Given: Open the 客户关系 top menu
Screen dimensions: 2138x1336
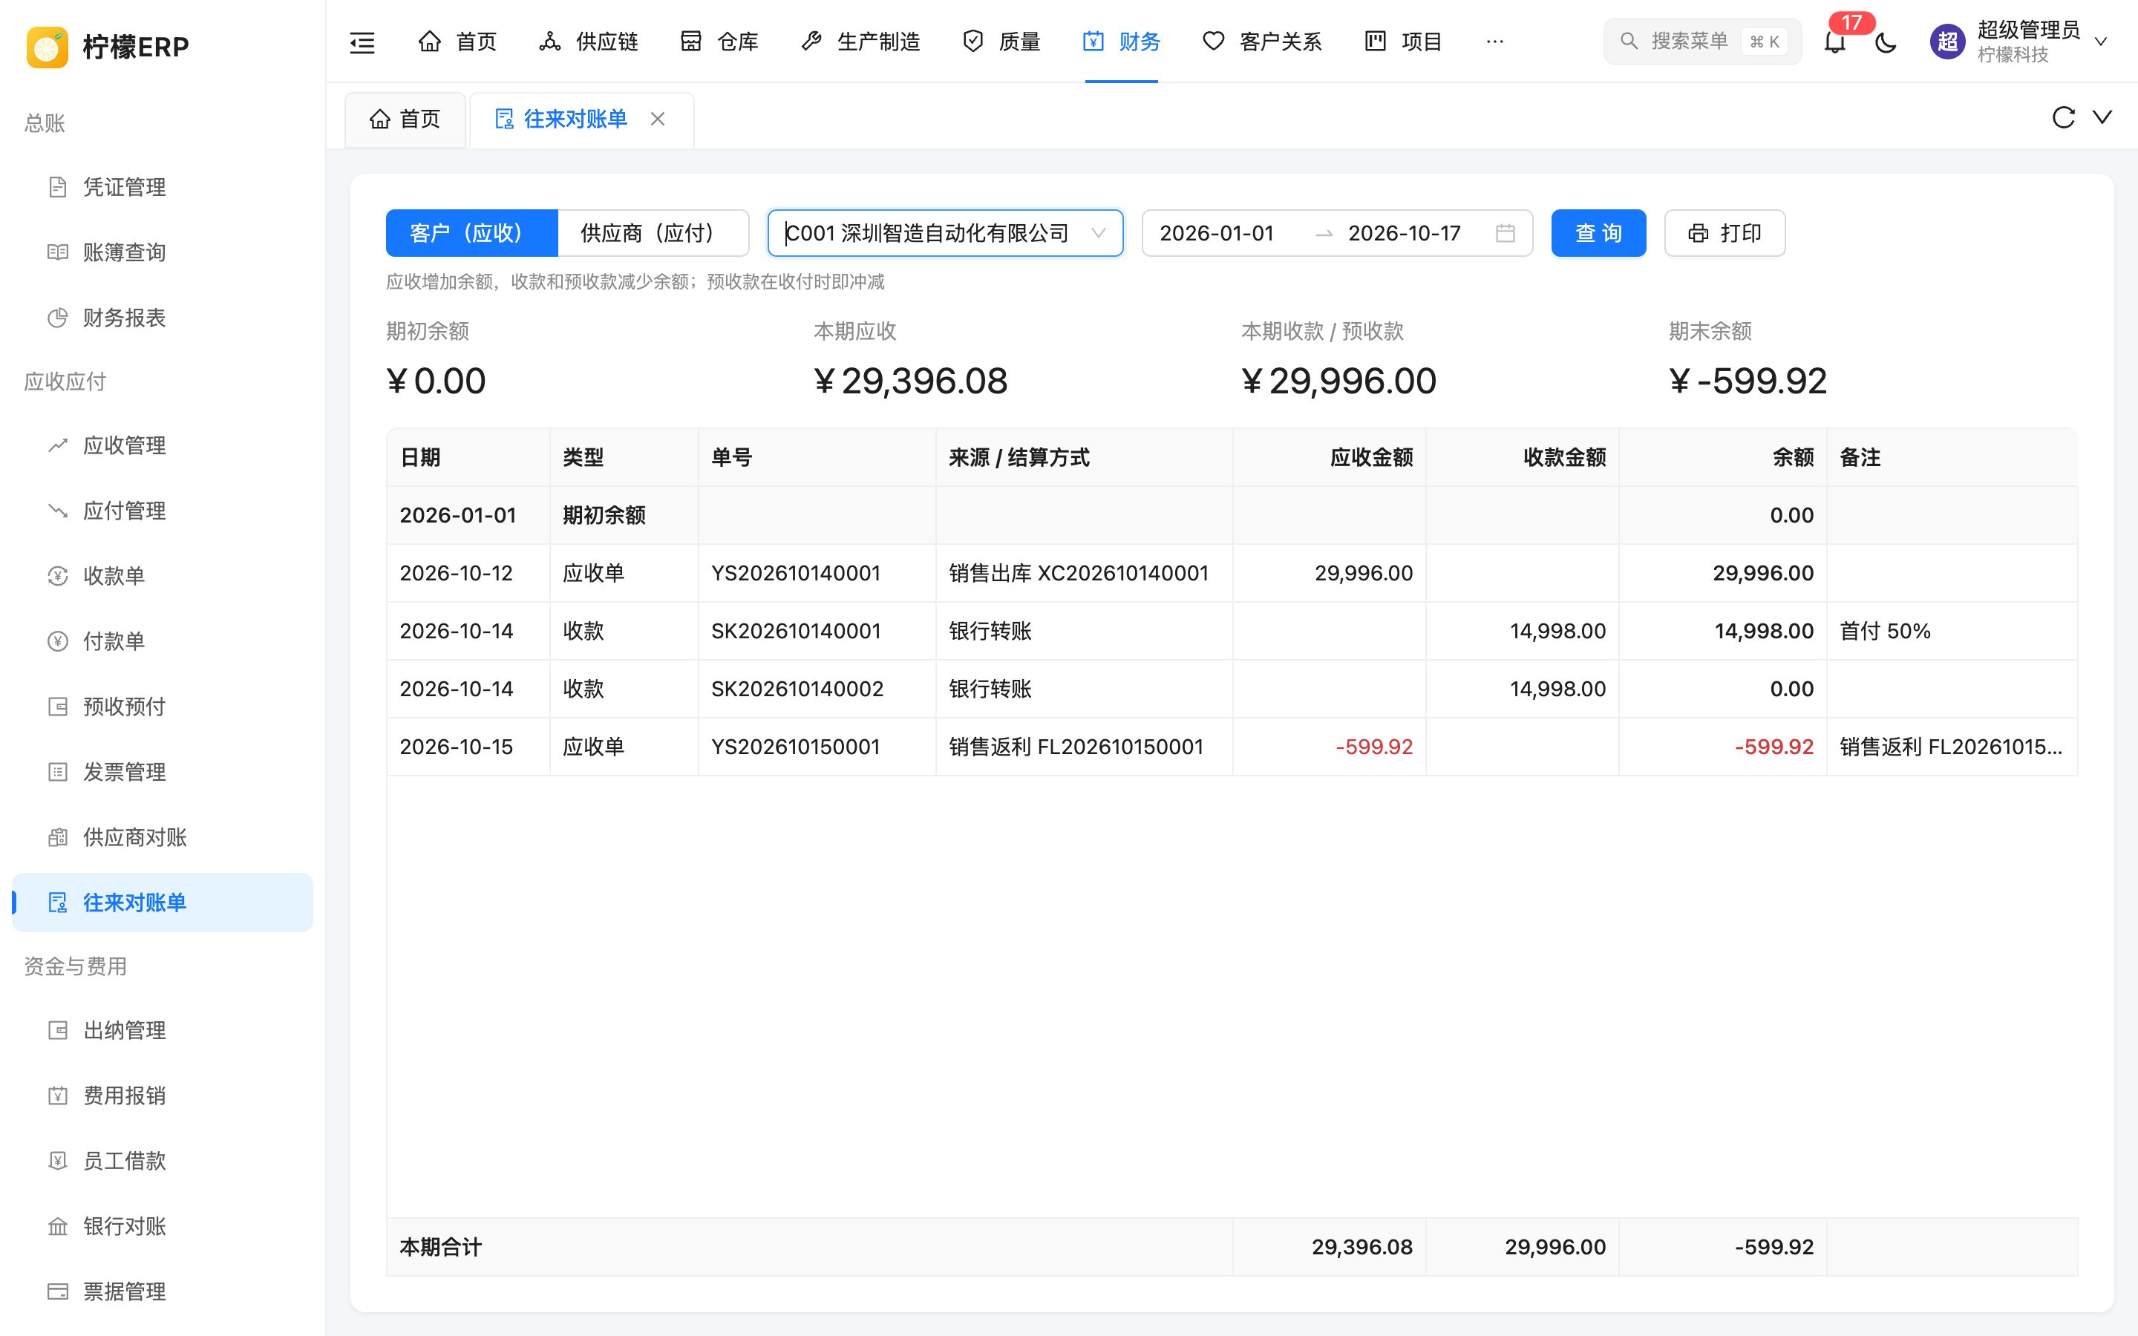Looking at the screenshot, I should pyautogui.click(x=1263, y=42).
